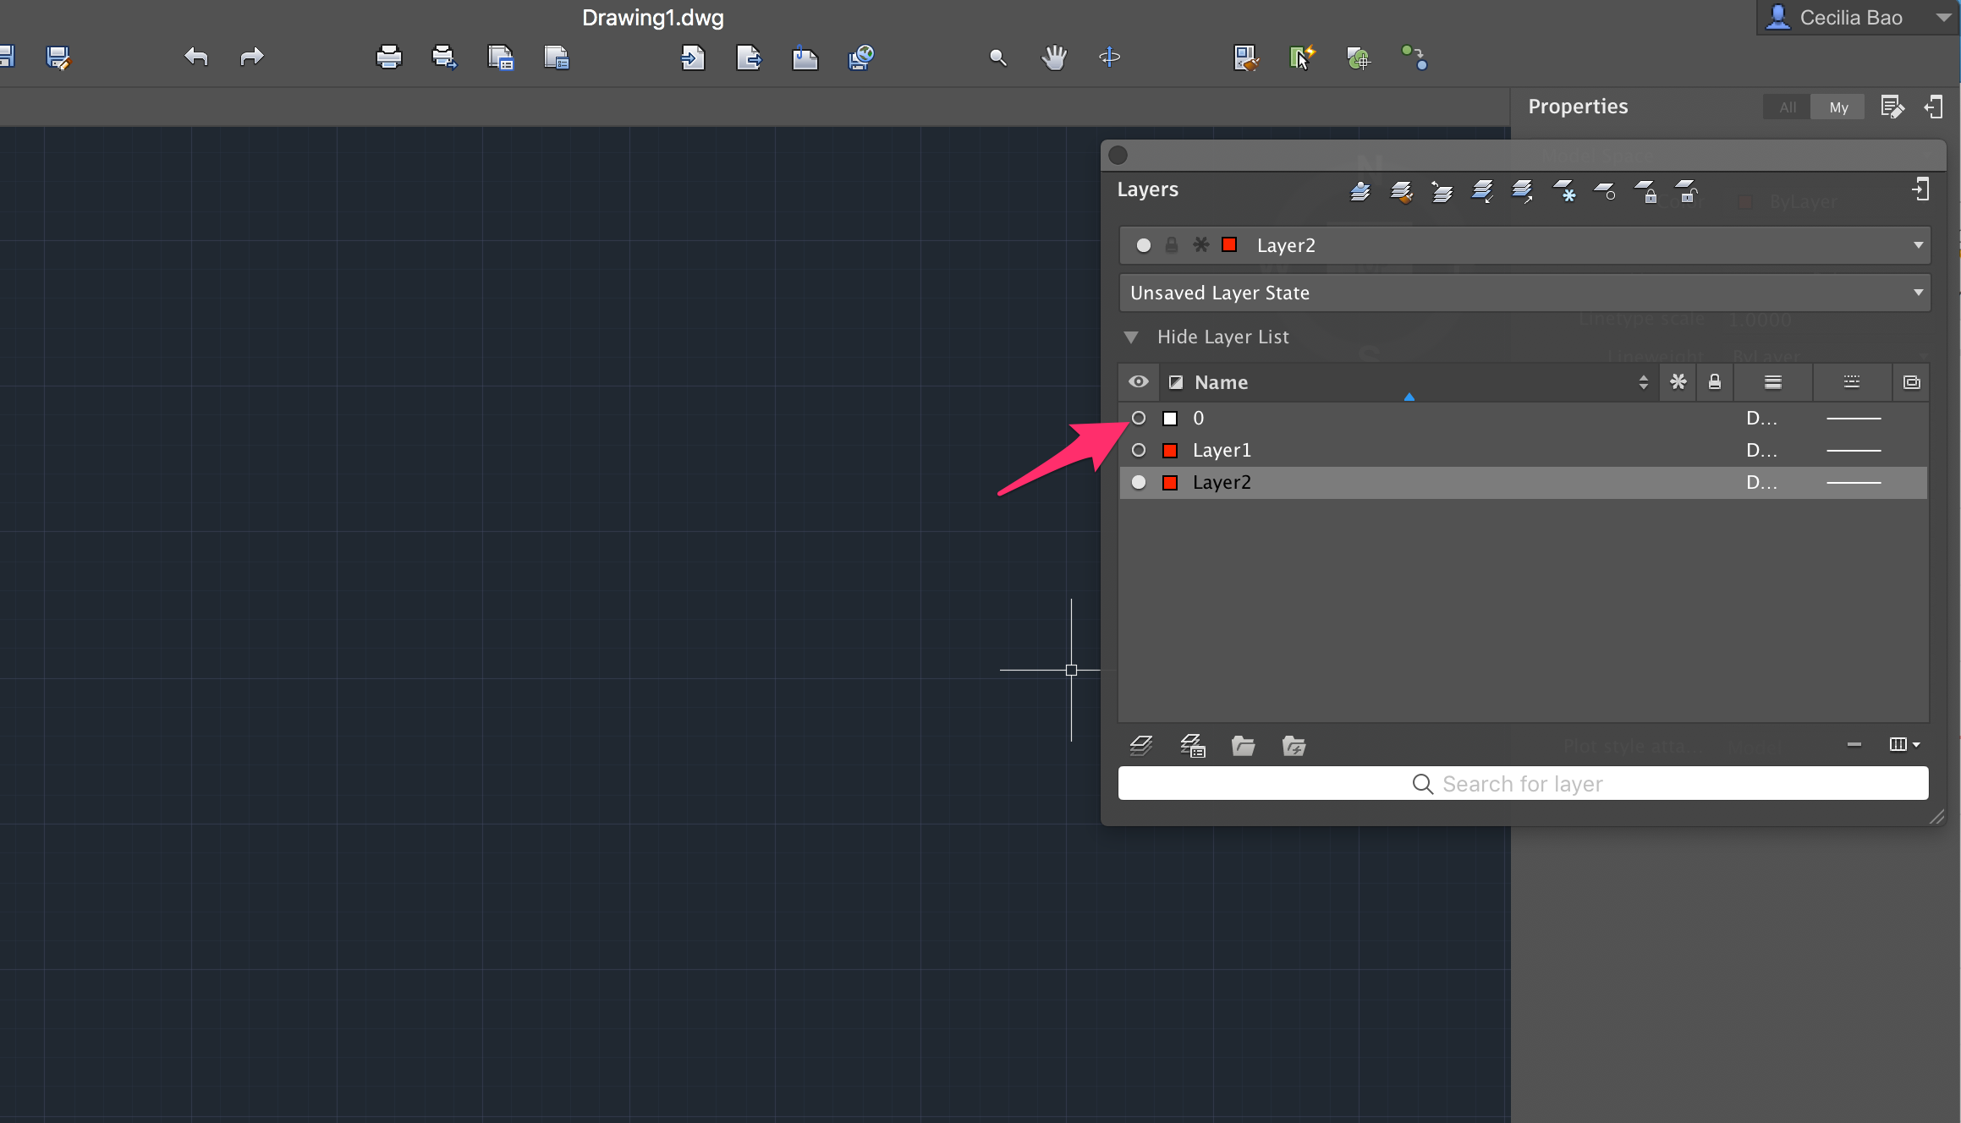Click the Lineweight column header
Screen dimensions: 1961x1123
1773,381
